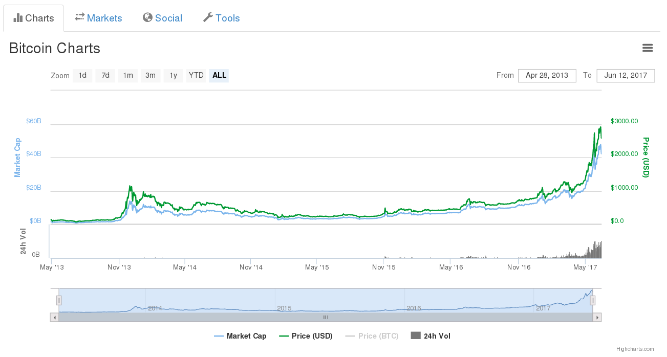Screen dimensions: 667x357
Task: Open the Highcharts.com credit link
Action: pos(635,349)
